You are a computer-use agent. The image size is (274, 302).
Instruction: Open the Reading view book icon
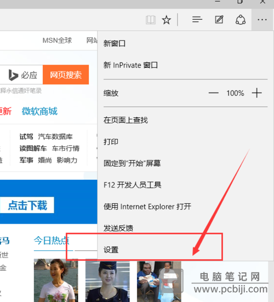tap(151, 20)
